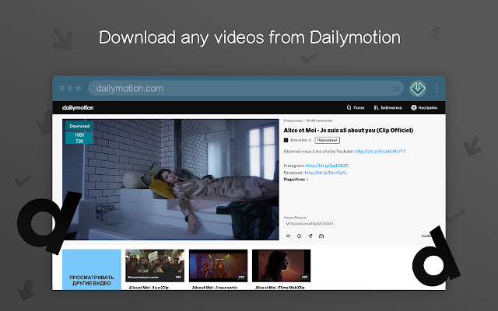Click the dailymotion logo in the header

(x=78, y=107)
